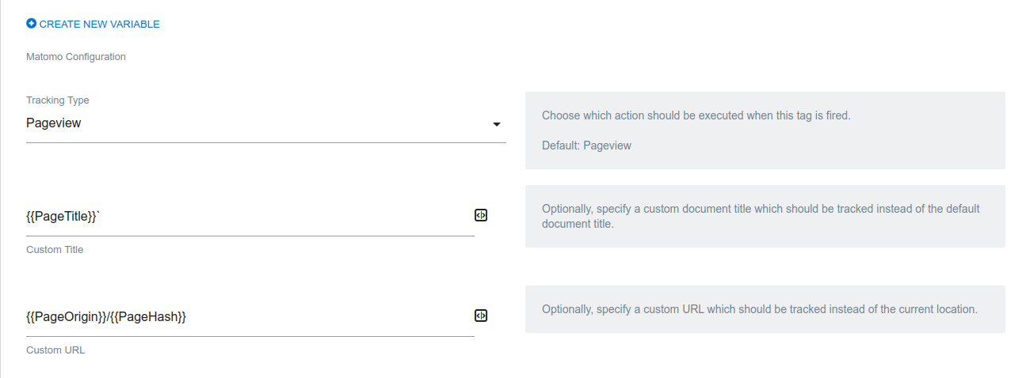Click the underline beneath the Tracking Type dropdown
Screen dimensions: 1030x378
point(265,143)
